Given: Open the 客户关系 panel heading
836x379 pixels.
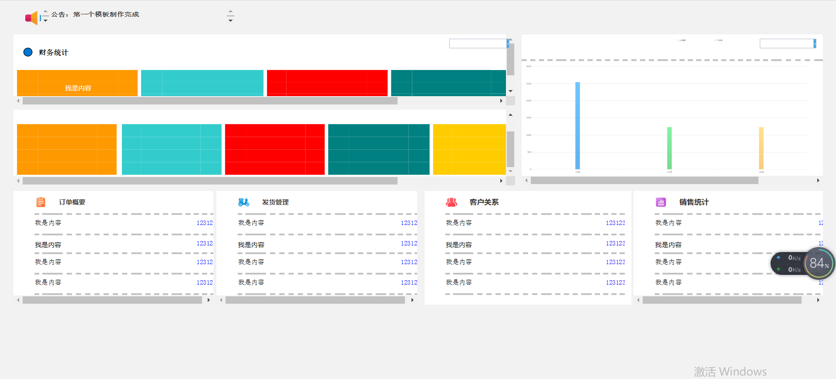Looking at the screenshot, I should click(484, 202).
